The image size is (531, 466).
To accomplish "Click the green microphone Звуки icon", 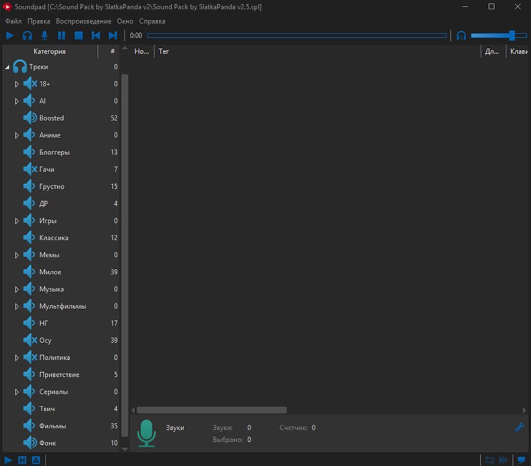I will [146, 434].
